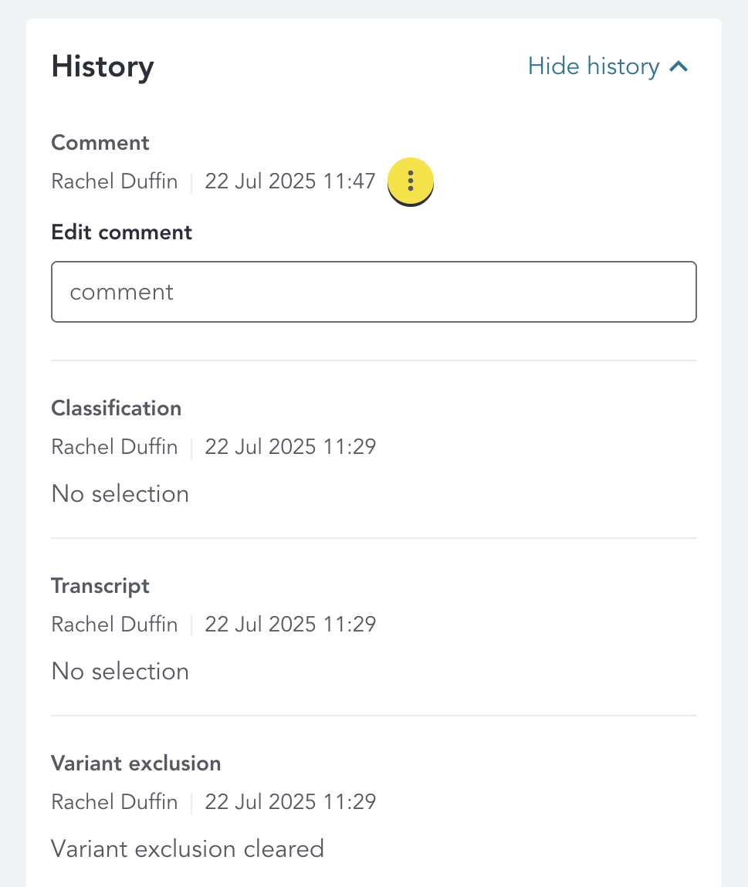Click the Variant exclusion entry heading

click(136, 763)
